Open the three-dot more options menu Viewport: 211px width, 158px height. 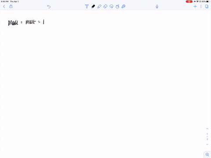(x=201, y=7)
